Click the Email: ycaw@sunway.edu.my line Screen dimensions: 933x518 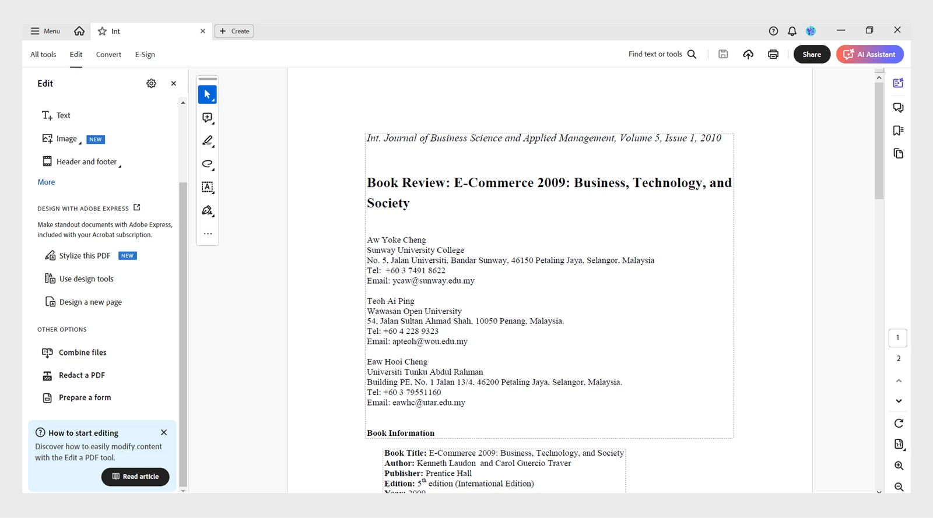click(x=420, y=281)
